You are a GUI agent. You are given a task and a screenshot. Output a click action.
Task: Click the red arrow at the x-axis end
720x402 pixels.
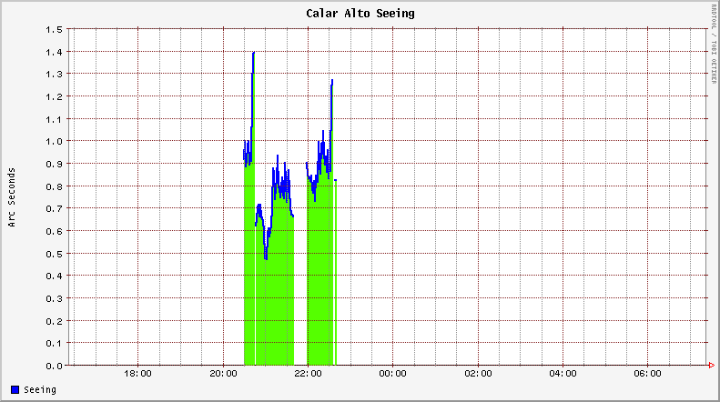pyautogui.click(x=711, y=366)
